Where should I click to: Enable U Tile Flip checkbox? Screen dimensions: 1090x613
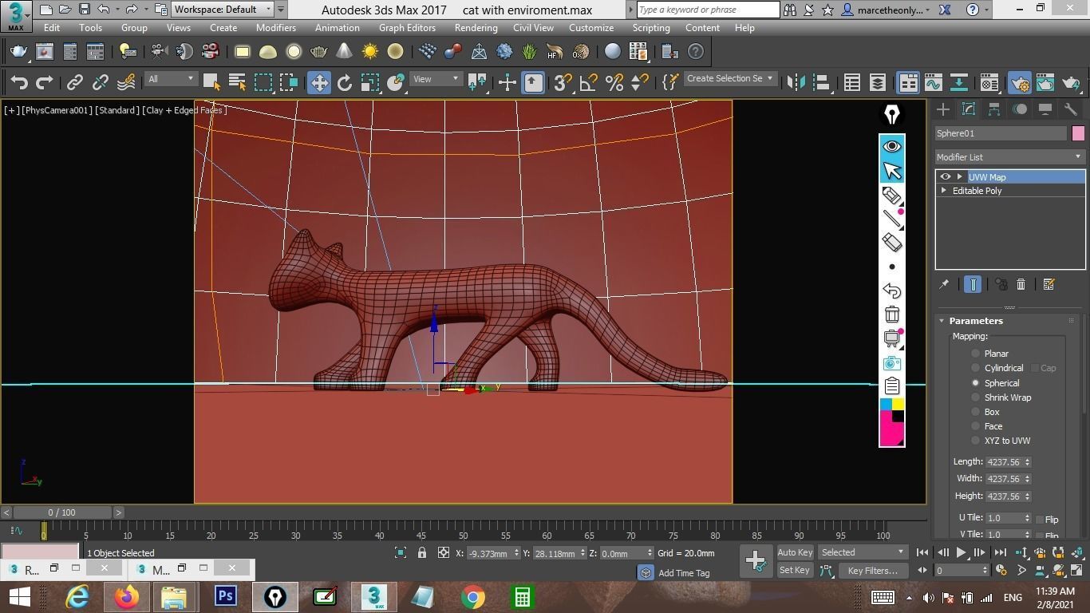1040,520
